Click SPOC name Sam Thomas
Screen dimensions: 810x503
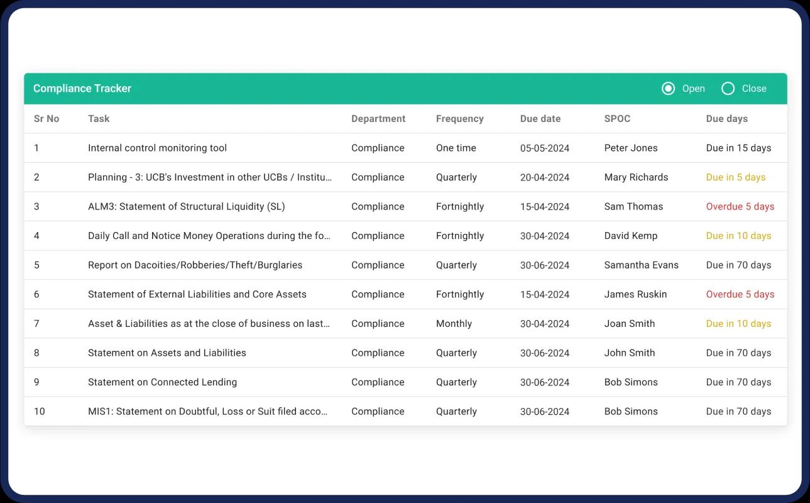(x=633, y=207)
